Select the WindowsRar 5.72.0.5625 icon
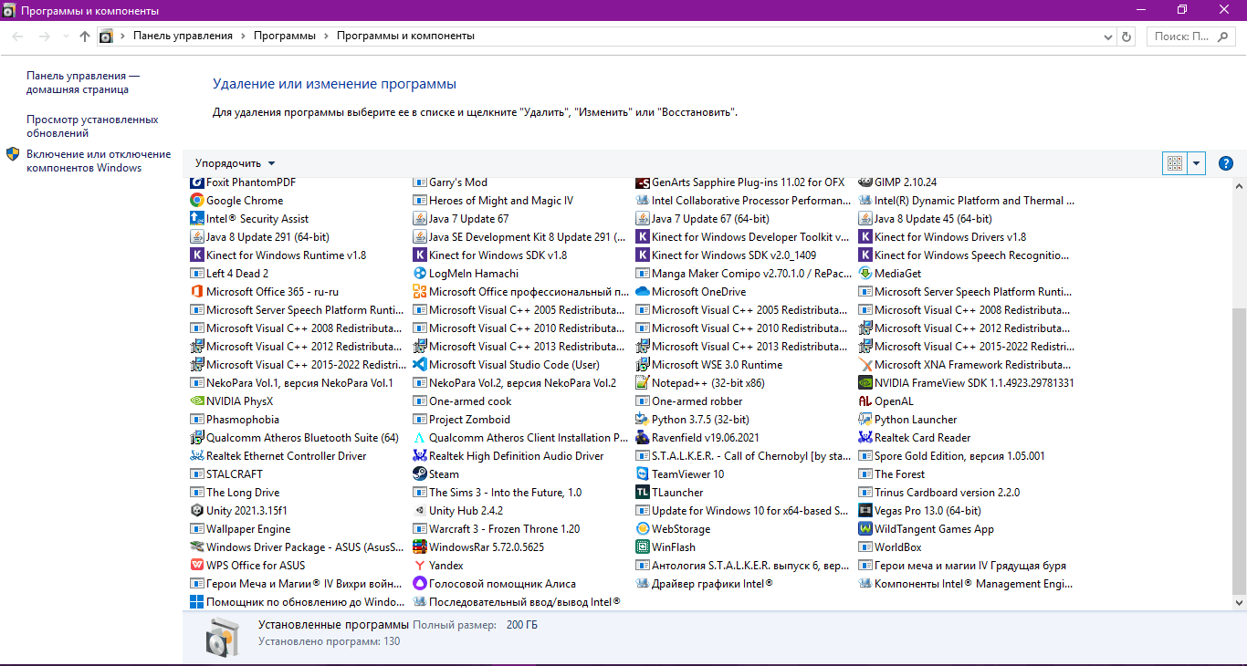 pos(420,547)
